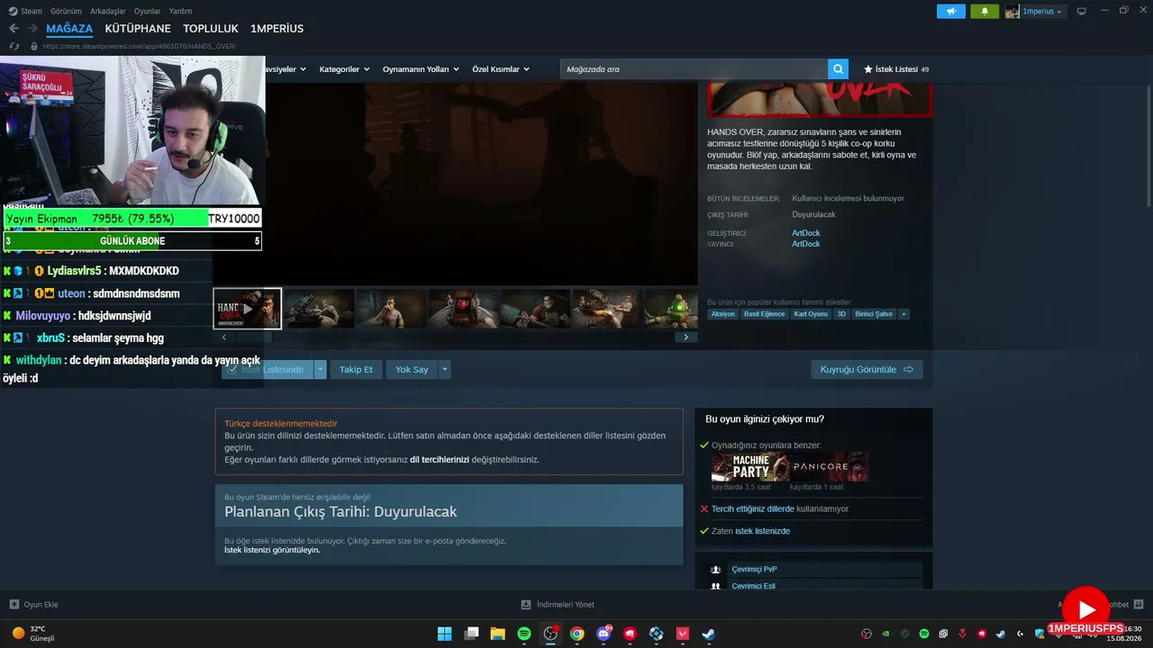Open Spotify from the taskbar
Image resolution: width=1153 pixels, height=648 pixels.
point(524,634)
